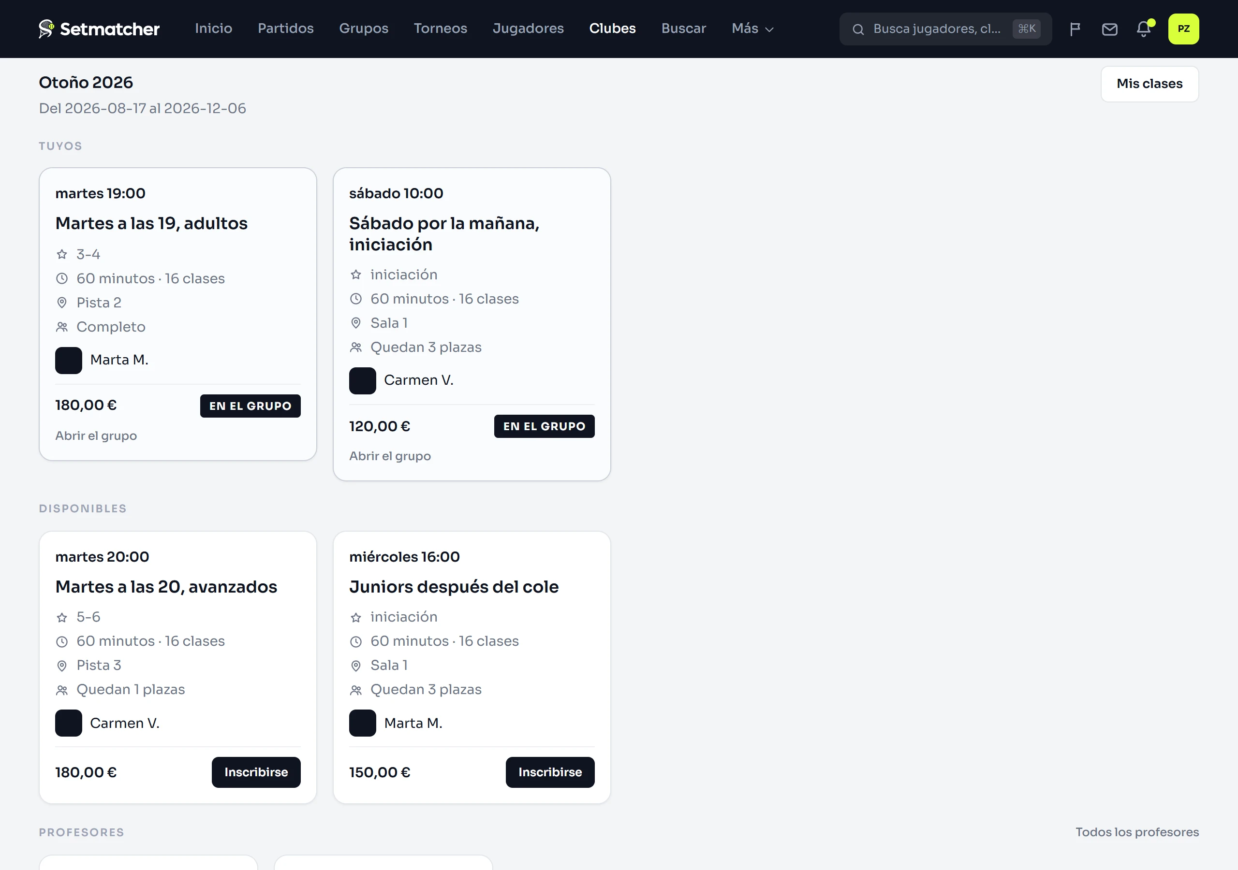This screenshot has width=1238, height=870.
Task: Click the title Martes a las 20, avanzados
Action: coord(166,587)
